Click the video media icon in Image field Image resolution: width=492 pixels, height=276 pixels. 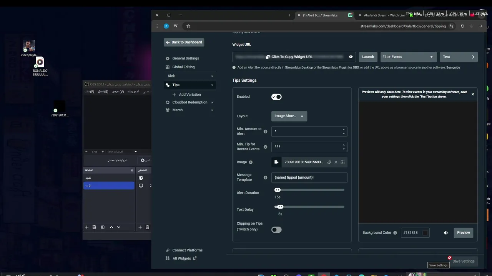(x=276, y=162)
